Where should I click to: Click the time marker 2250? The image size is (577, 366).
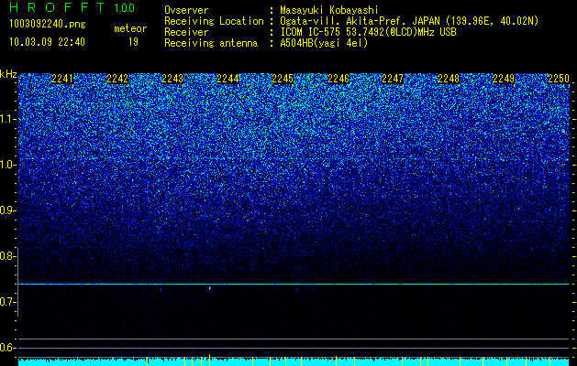click(559, 79)
